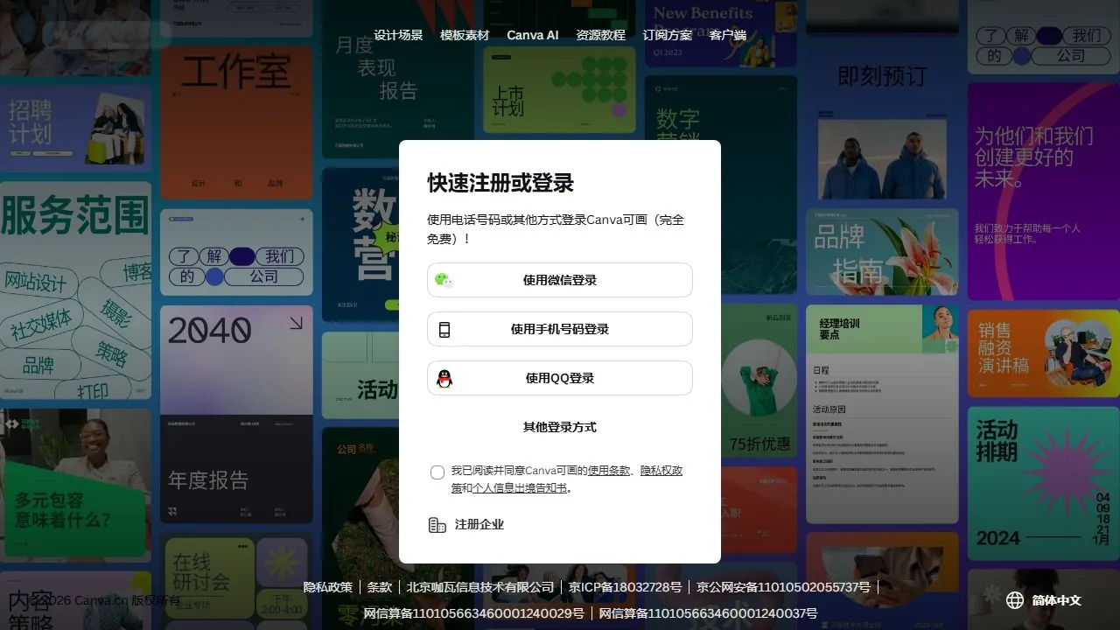The height and width of the screenshot is (630, 1120).
Task: Show 其他登录方式 options
Action: tap(560, 427)
